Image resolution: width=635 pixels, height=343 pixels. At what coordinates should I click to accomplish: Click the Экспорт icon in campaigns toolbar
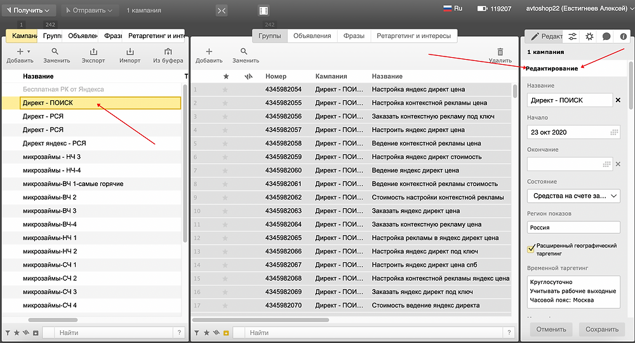pos(93,51)
